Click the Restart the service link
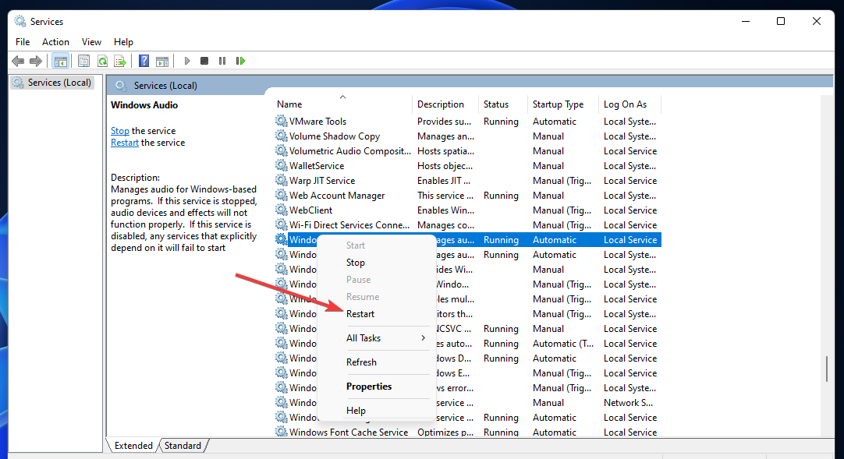The image size is (844, 459). pyautogui.click(x=125, y=143)
